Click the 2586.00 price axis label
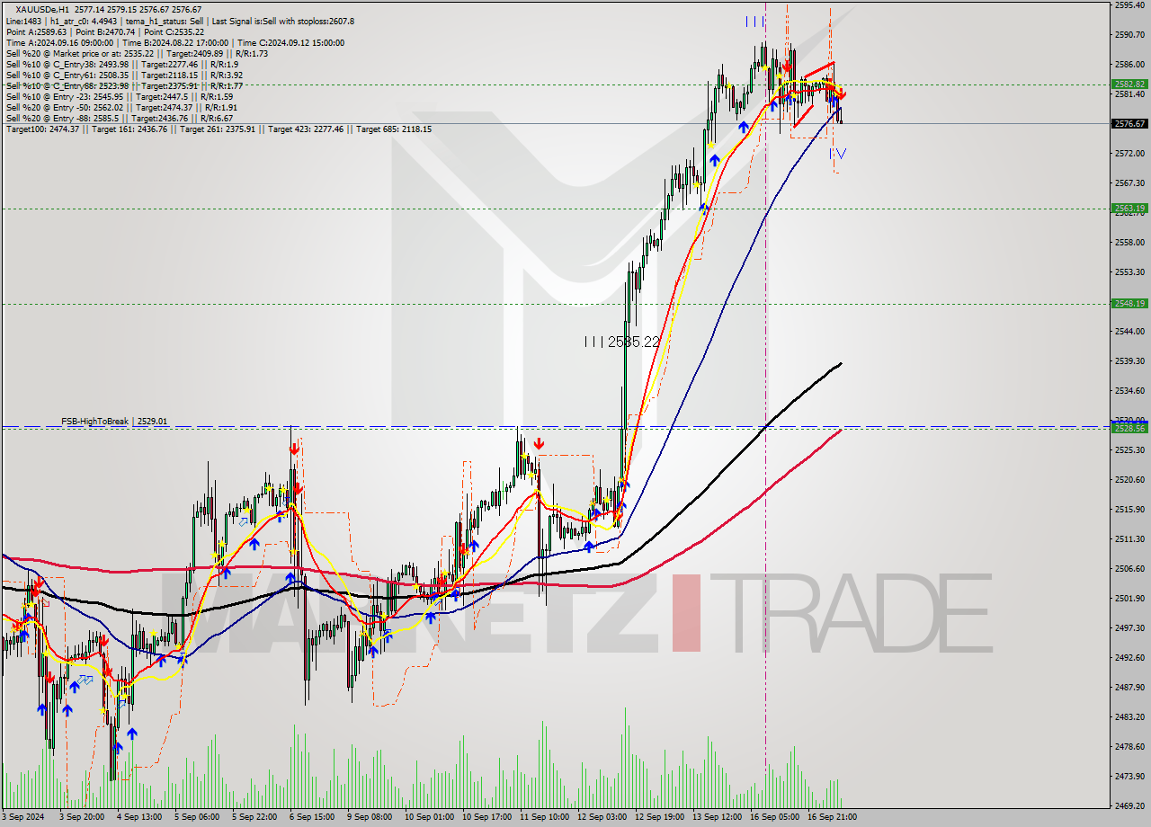 pos(1129,65)
